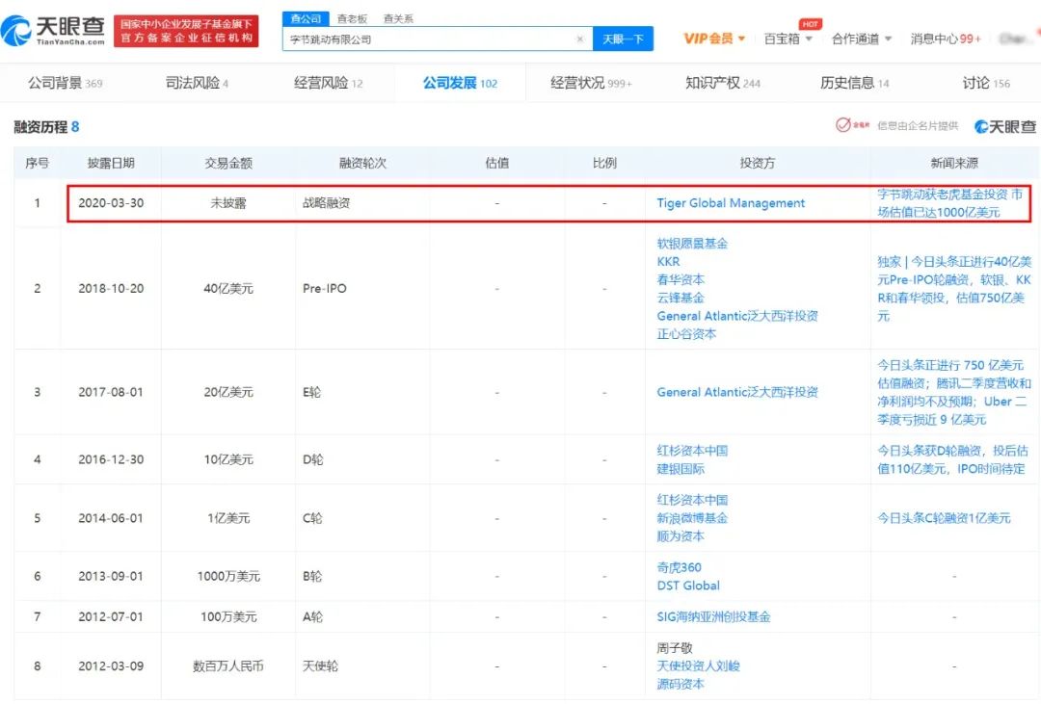The width and height of the screenshot is (1041, 704).
Task: Open the 历史信息 tab
Action: pos(854,83)
